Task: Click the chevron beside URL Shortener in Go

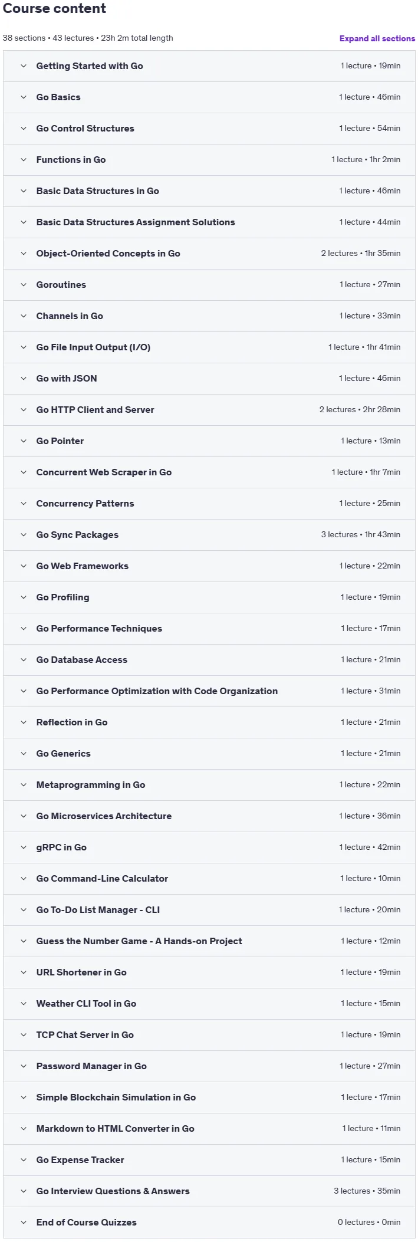Action: pos(24,972)
